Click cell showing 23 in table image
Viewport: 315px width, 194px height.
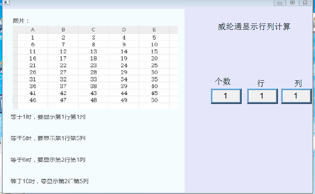(x=93, y=65)
